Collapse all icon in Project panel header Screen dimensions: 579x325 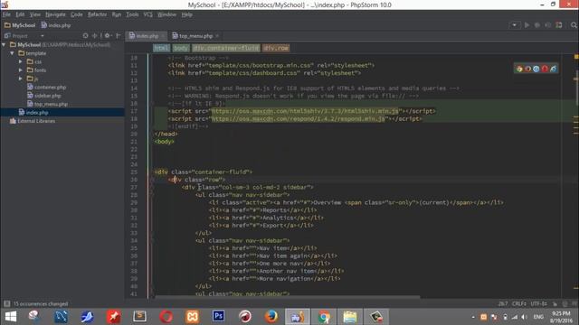(94, 36)
